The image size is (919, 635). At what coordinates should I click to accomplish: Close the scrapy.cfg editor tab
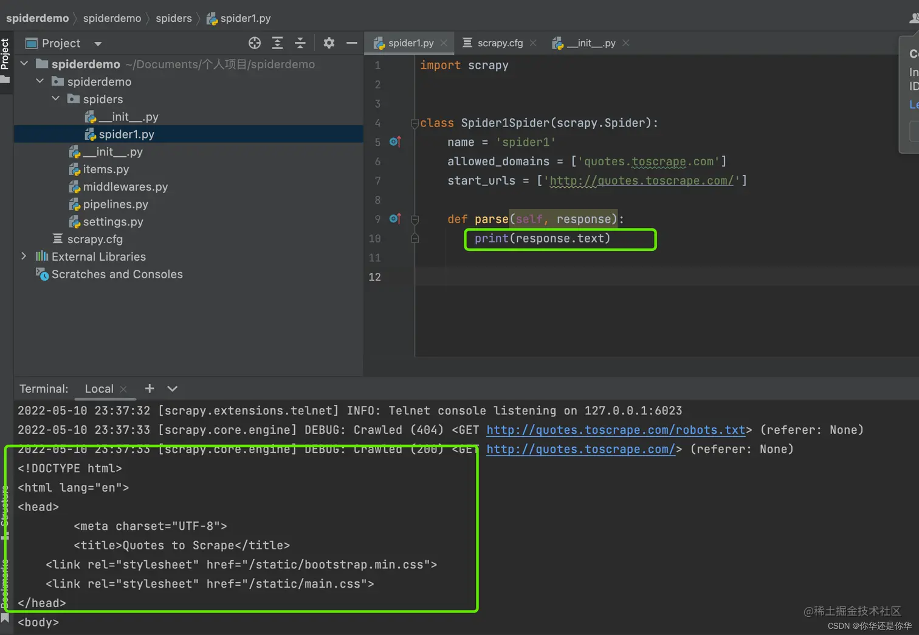[x=533, y=43]
